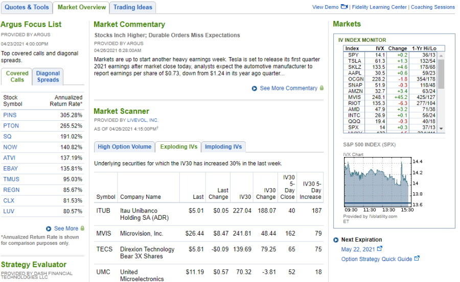Open the PINS stock symbol link
The height and width of the screenshot is (282, 460).
(10, 115)
